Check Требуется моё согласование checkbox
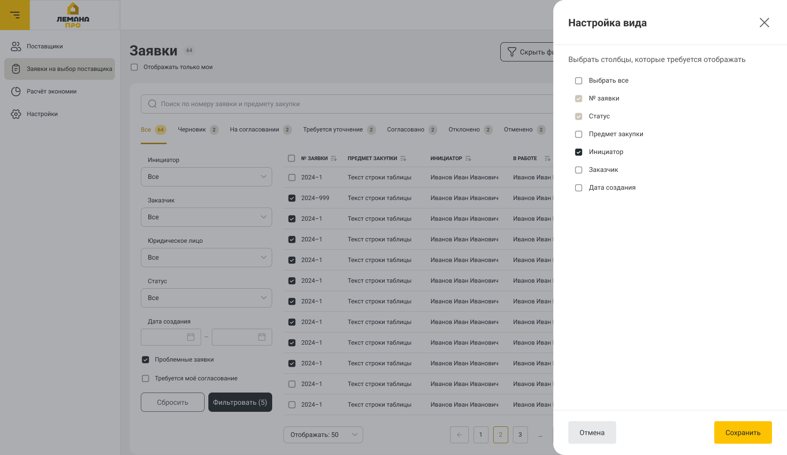This screenshot has height=455, width=787. coord(145,378)
